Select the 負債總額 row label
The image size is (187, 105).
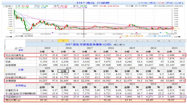click(11, 81)
